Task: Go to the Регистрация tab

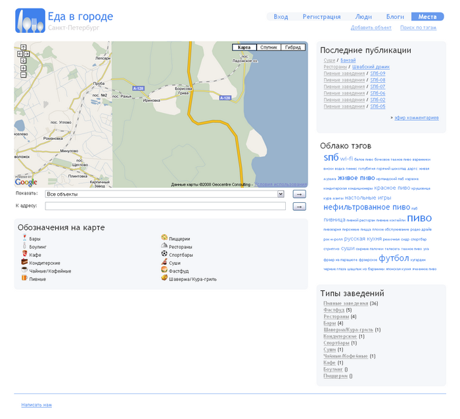Action: pos(321,16)
